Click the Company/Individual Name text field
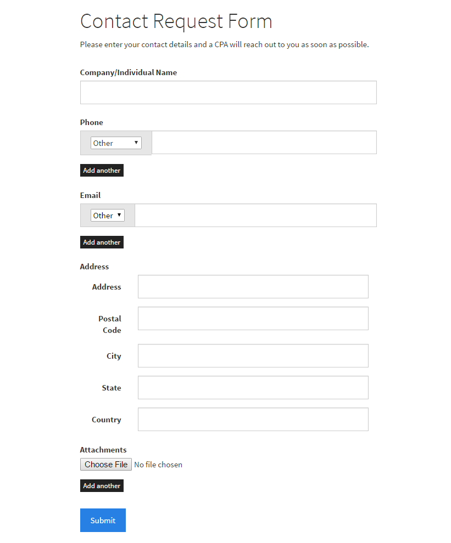451x543 pixels. click(x=228, y=93)
